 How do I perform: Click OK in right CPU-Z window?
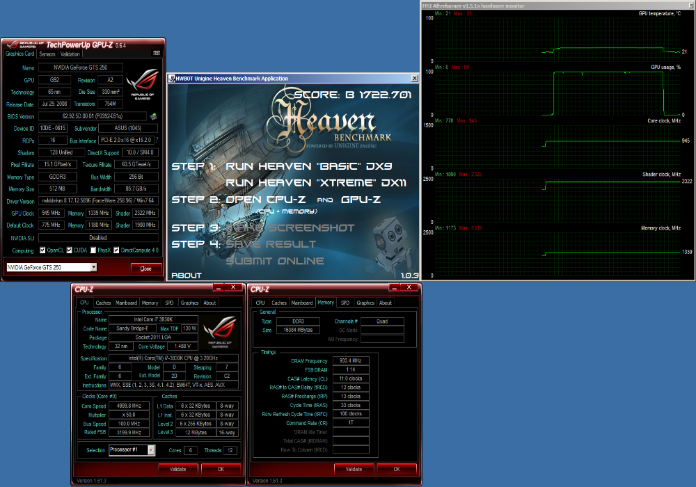pyautogui.click(x=397, y=469)
